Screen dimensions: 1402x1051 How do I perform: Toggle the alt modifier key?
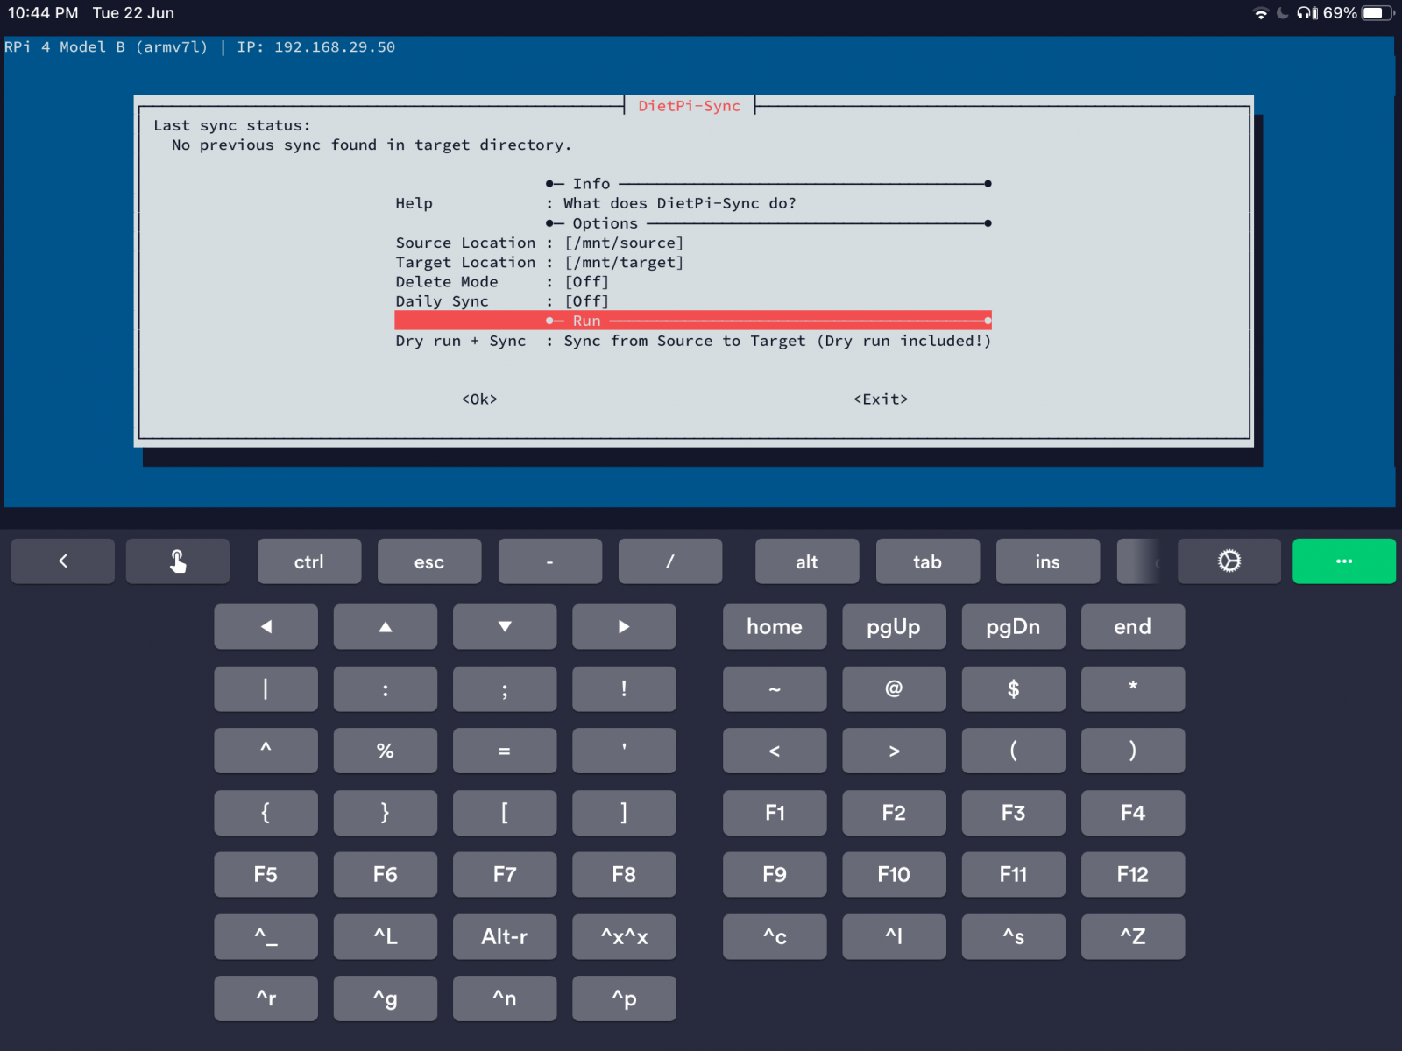[x=806, y=561]
